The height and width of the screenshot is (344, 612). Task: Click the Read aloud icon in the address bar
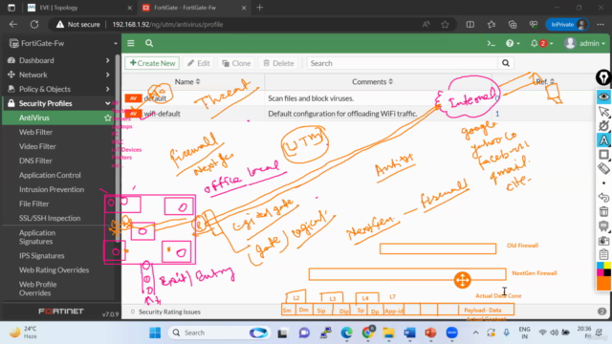(x=426, y=25)
